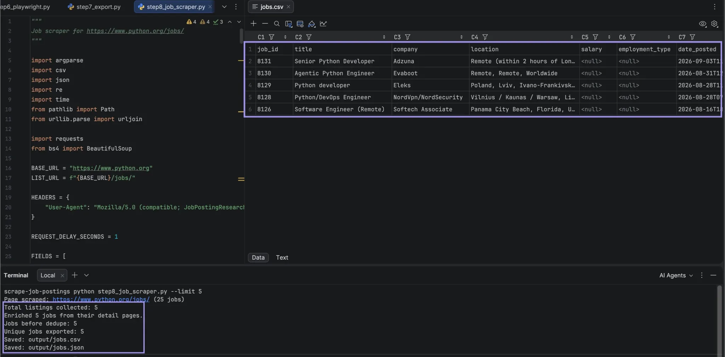Image resolution: width=725 pixels, height=357 pixels.
Task: Filter column C7 with its funnel icon
Action: (692, 37)
